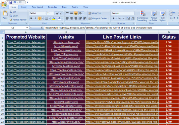Set middle vertical alignment
This screenshot has height=125, width=179.
click(x=72, y=13)
